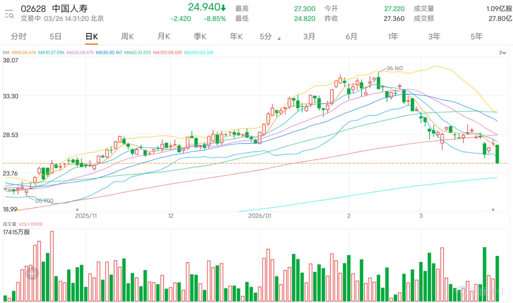Screen dimensions: 513x303
Task: Tap the gray circular floating button
Action: point(32,274)
